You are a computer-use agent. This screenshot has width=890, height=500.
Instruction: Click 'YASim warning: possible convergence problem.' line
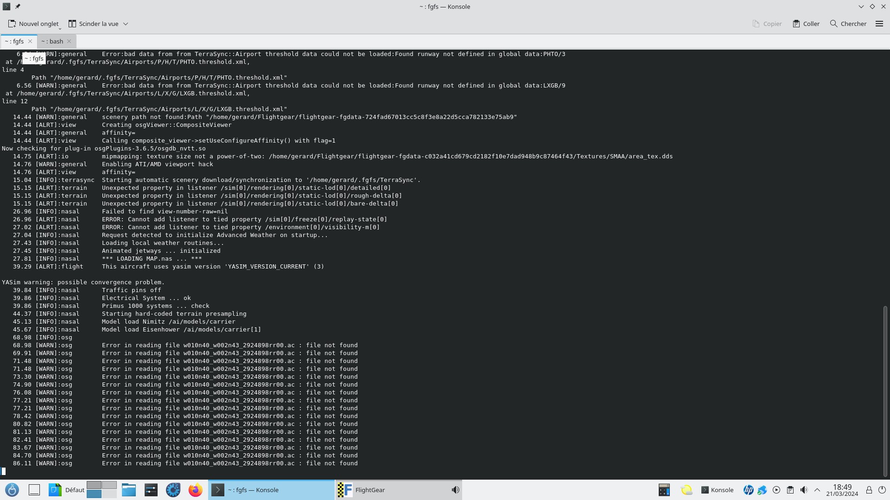(x=83, y=282)
